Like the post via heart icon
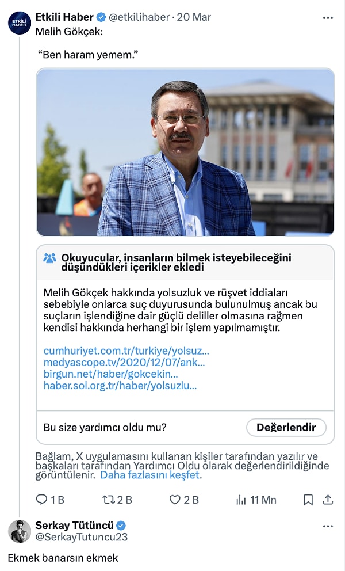 (x=175, y=500)
